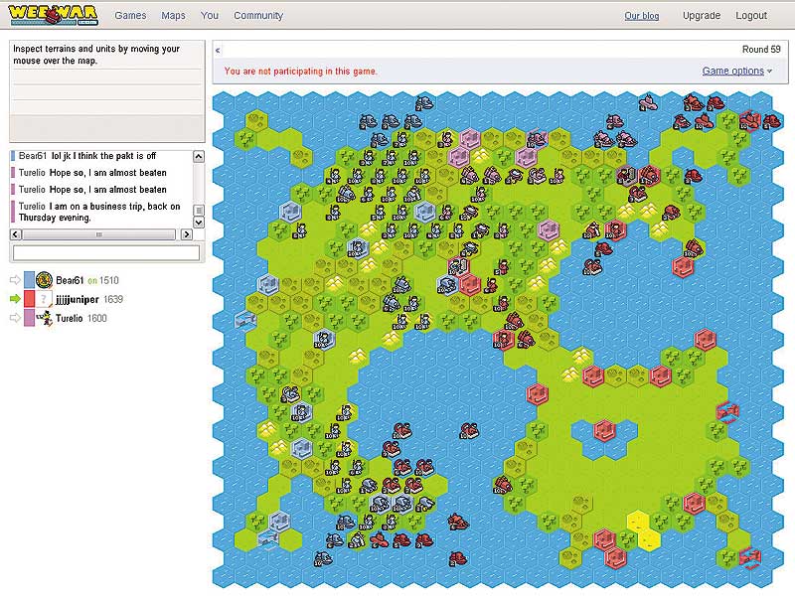The width and height of the screenshot is (795, 601).
Task: Click Bear61's score 1510
Action: point(109,280)
